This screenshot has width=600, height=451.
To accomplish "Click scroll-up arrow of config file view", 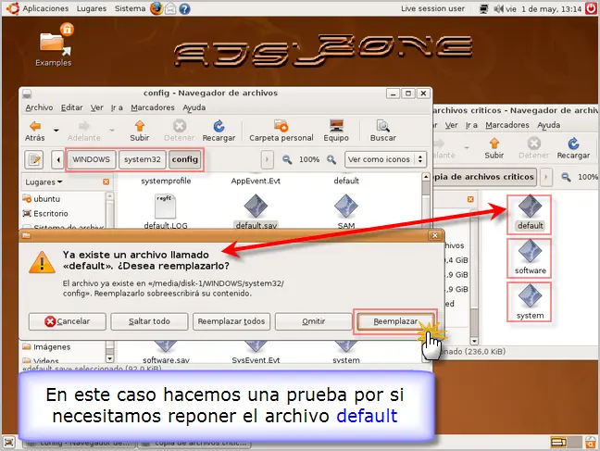I will pos(426,177).
